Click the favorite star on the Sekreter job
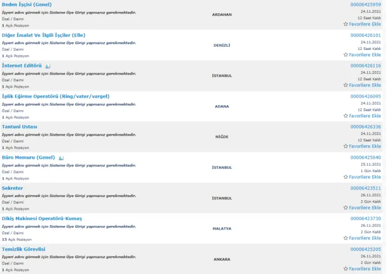Image resolution: width=386 pixels, height=274 pixels. pos(345,208)
